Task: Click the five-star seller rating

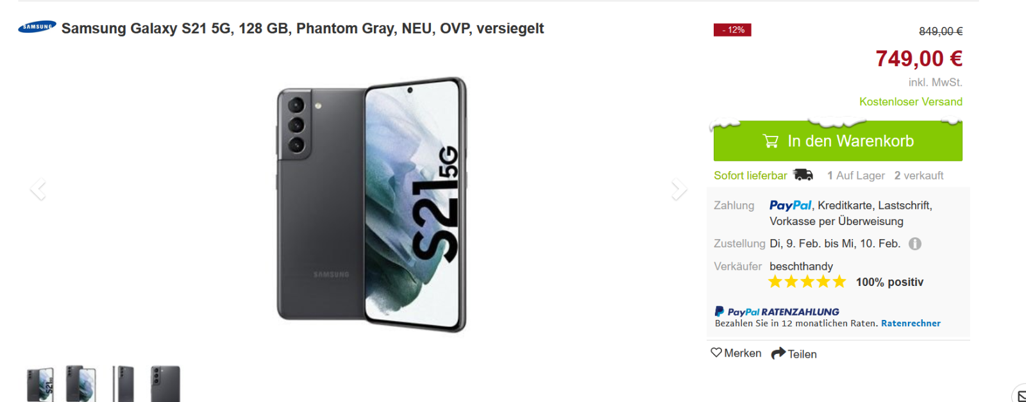Action: coord(807,281)
